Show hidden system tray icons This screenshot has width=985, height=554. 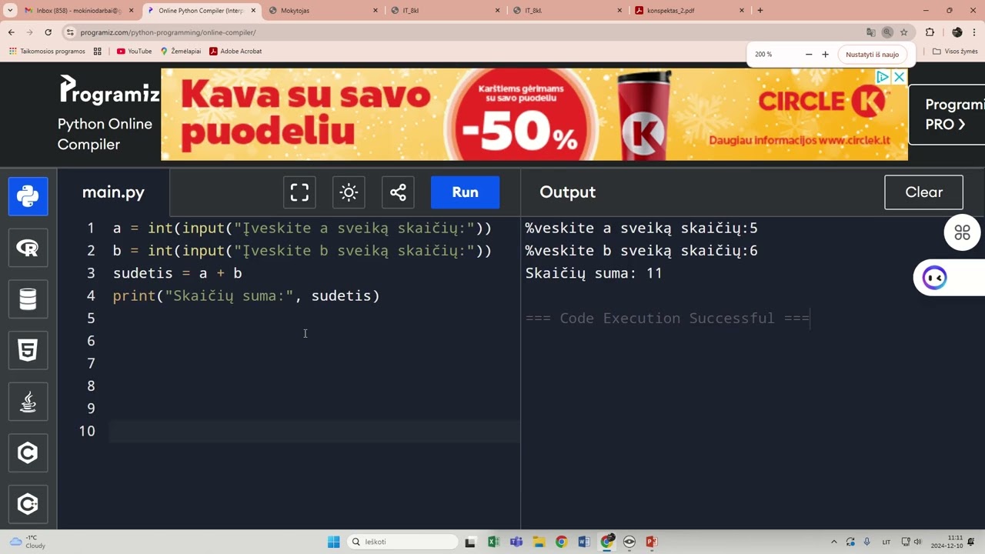point(834,542)
